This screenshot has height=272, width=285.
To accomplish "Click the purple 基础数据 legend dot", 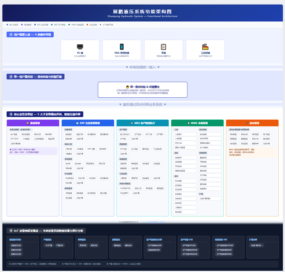I will click(x=22, y=25).
